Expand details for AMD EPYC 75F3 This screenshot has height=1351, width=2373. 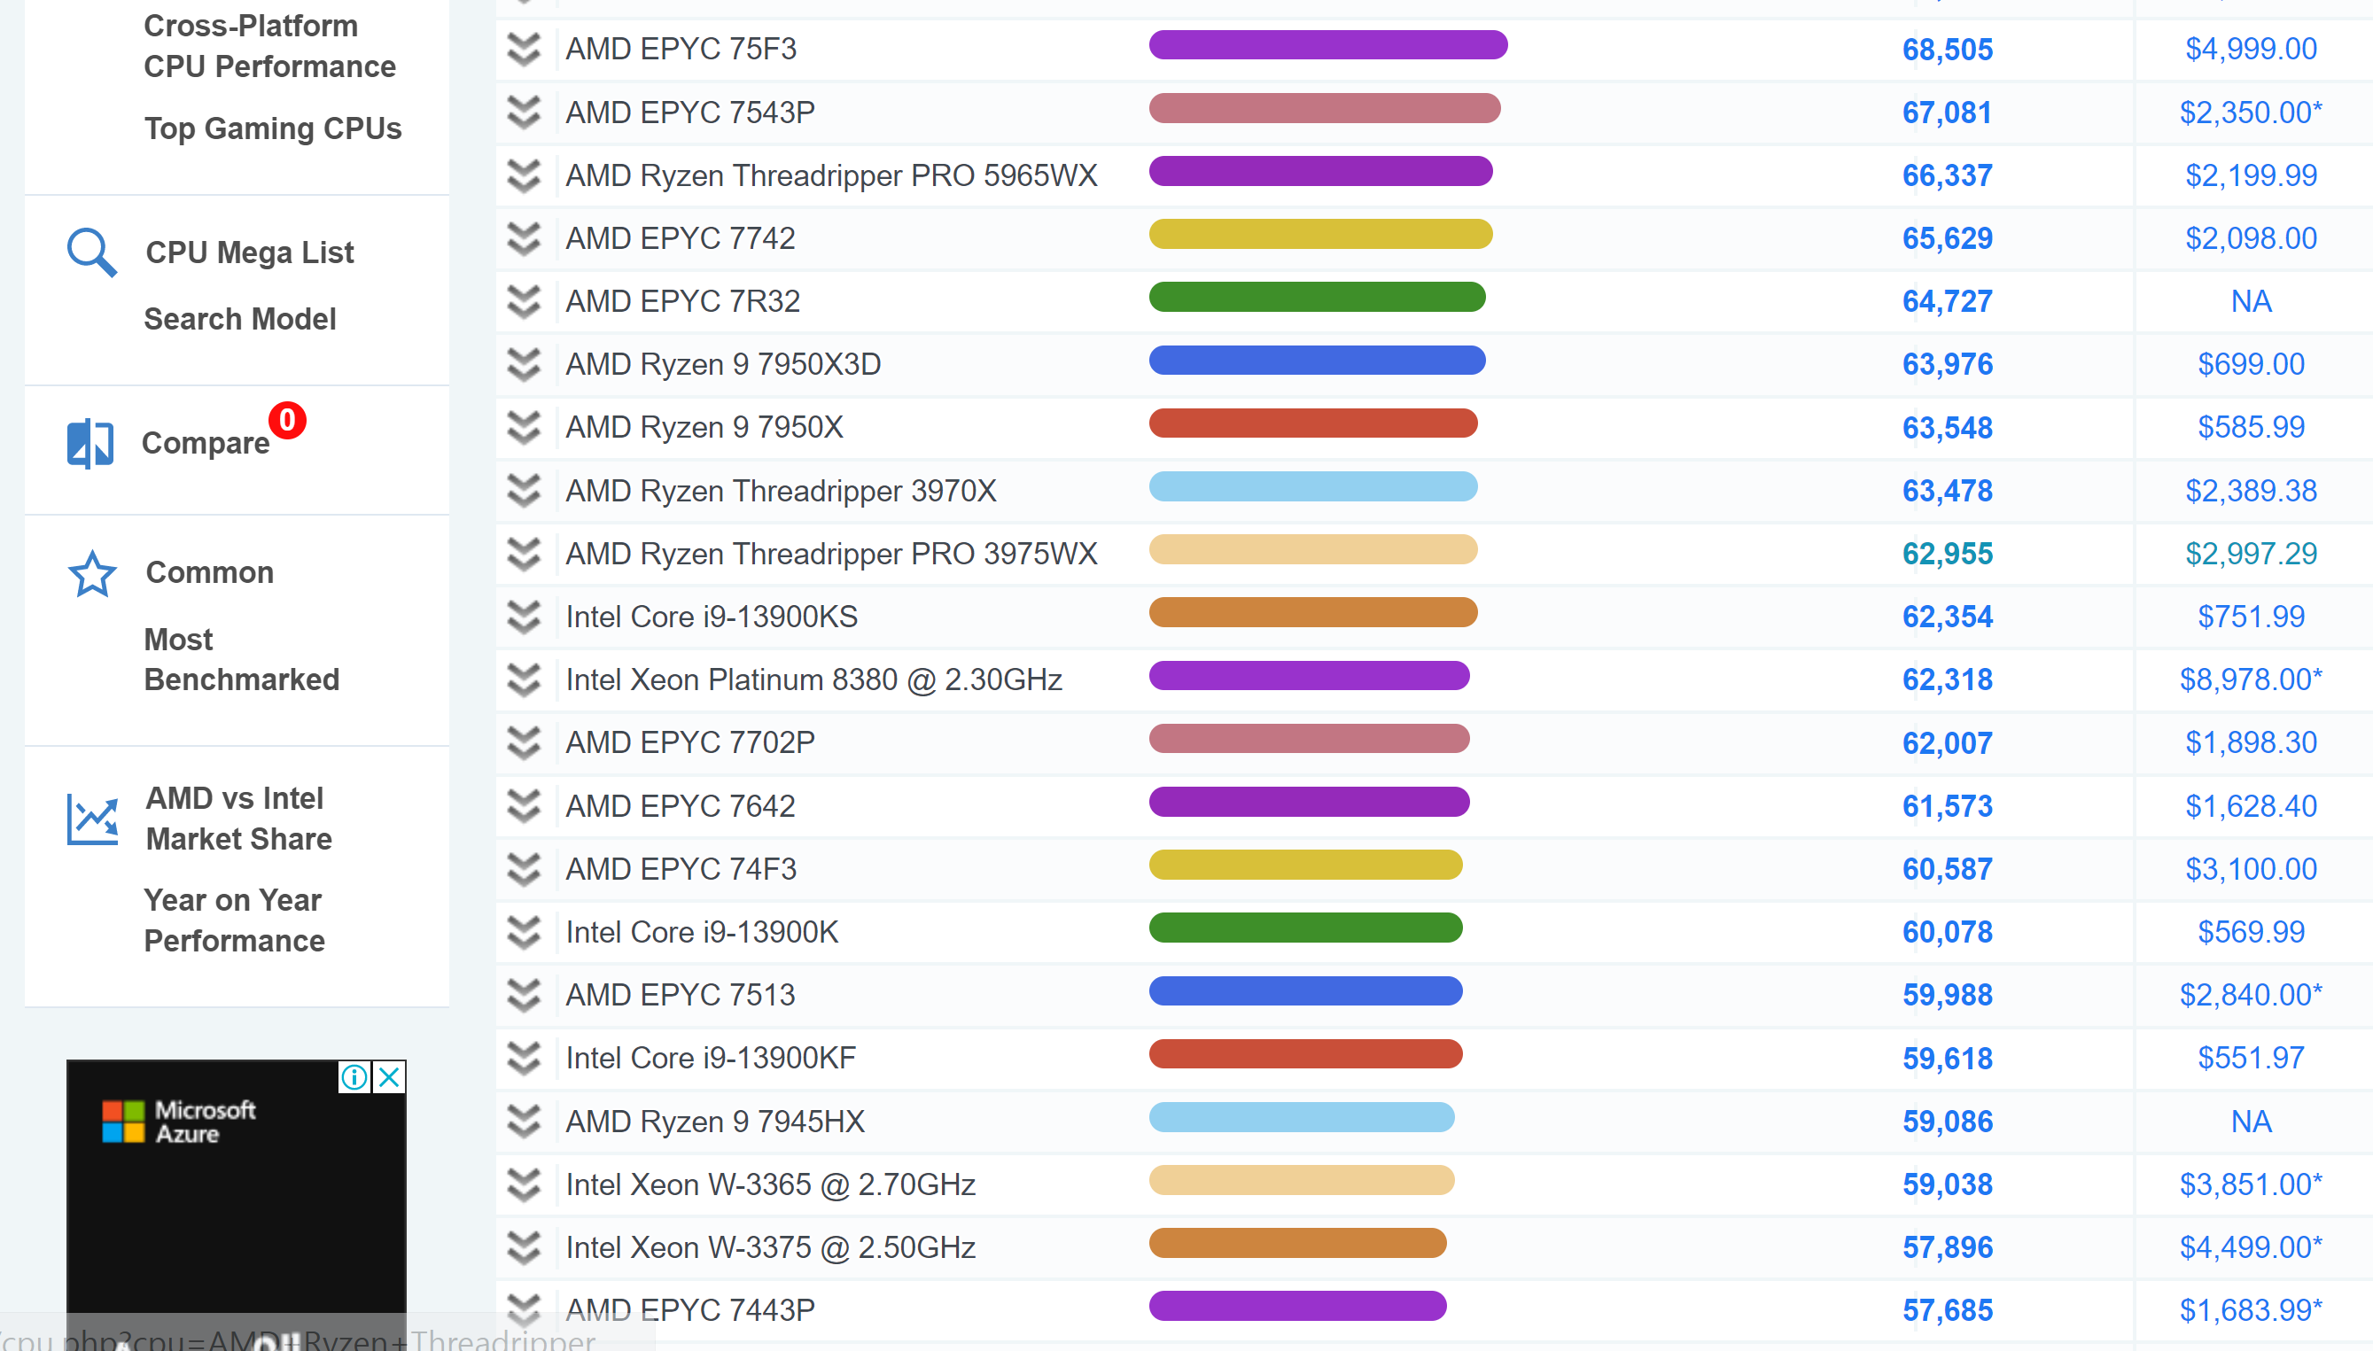[525, 50]
